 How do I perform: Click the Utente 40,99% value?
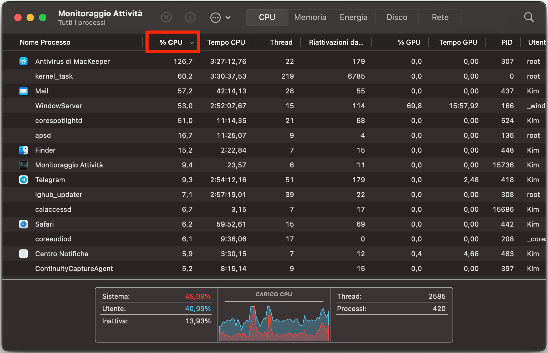(x=198, y=309)
